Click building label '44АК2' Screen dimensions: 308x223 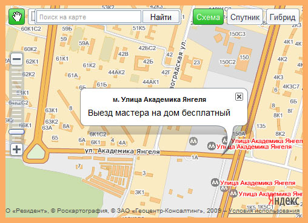(x=116, y=72)
